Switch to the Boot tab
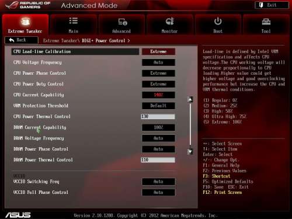 (x=218, y=25)
